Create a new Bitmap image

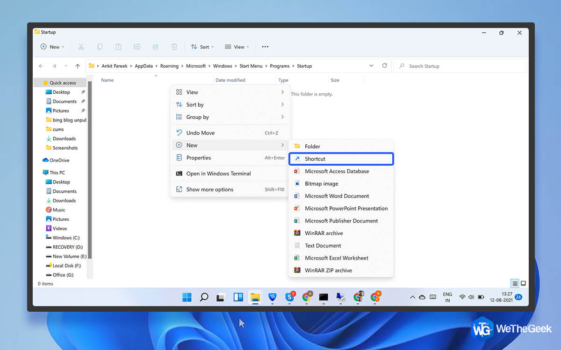341,183
